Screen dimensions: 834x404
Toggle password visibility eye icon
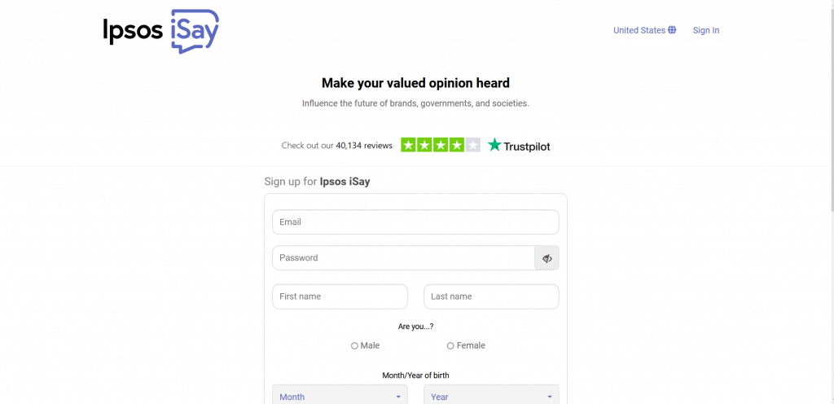click(546, 258)
